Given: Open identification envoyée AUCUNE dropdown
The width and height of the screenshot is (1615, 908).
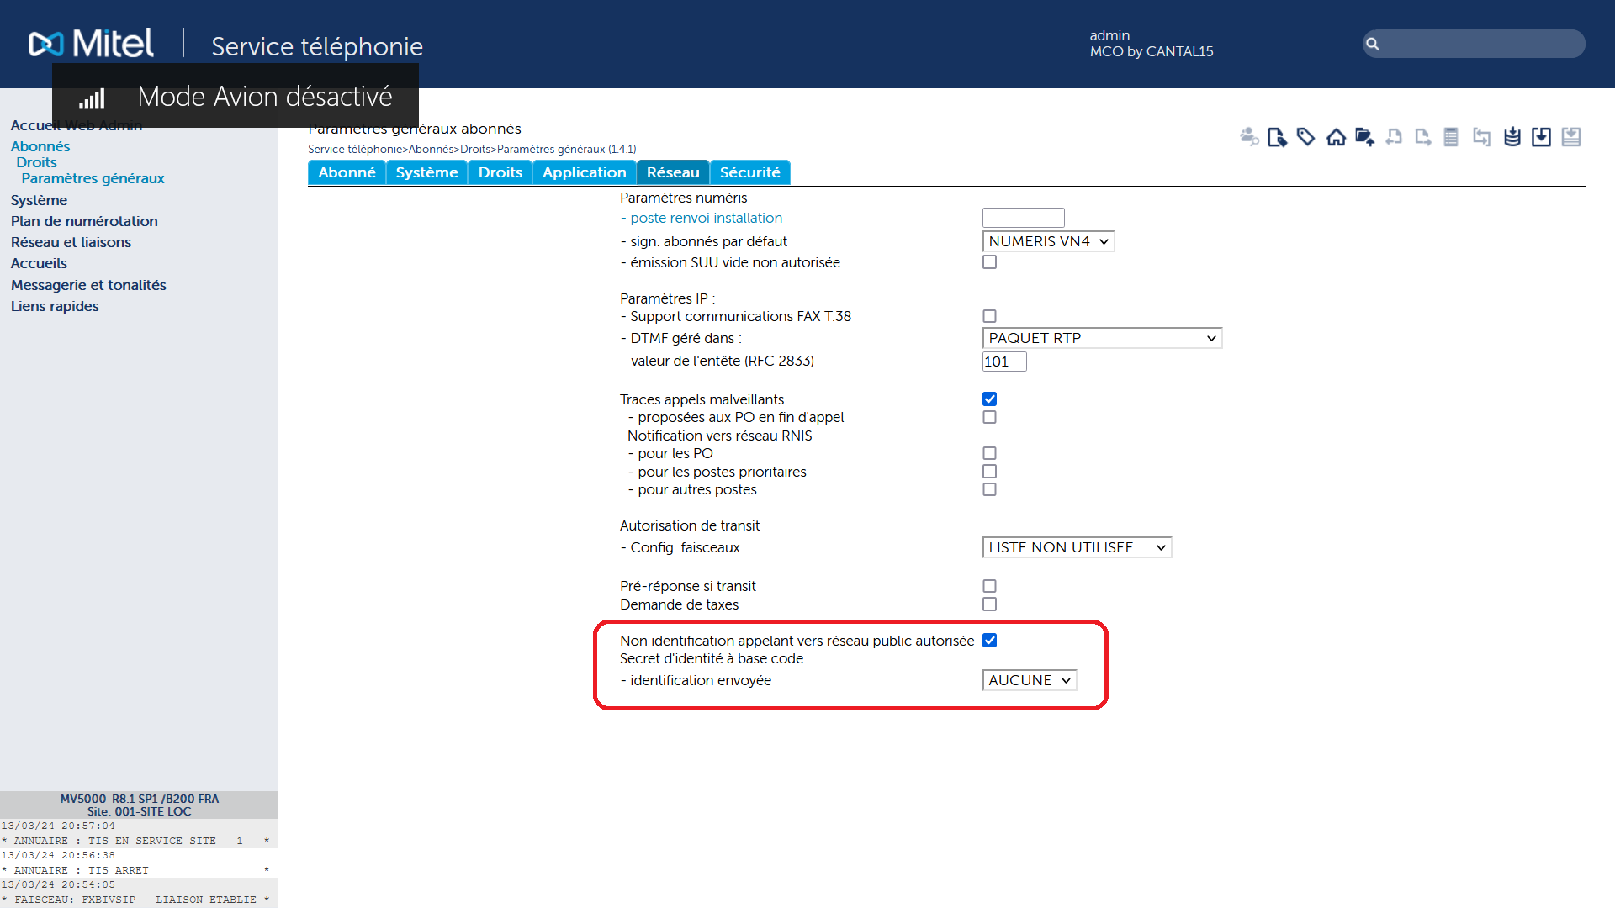Looking at the screenshot, I should [1030, 680].
